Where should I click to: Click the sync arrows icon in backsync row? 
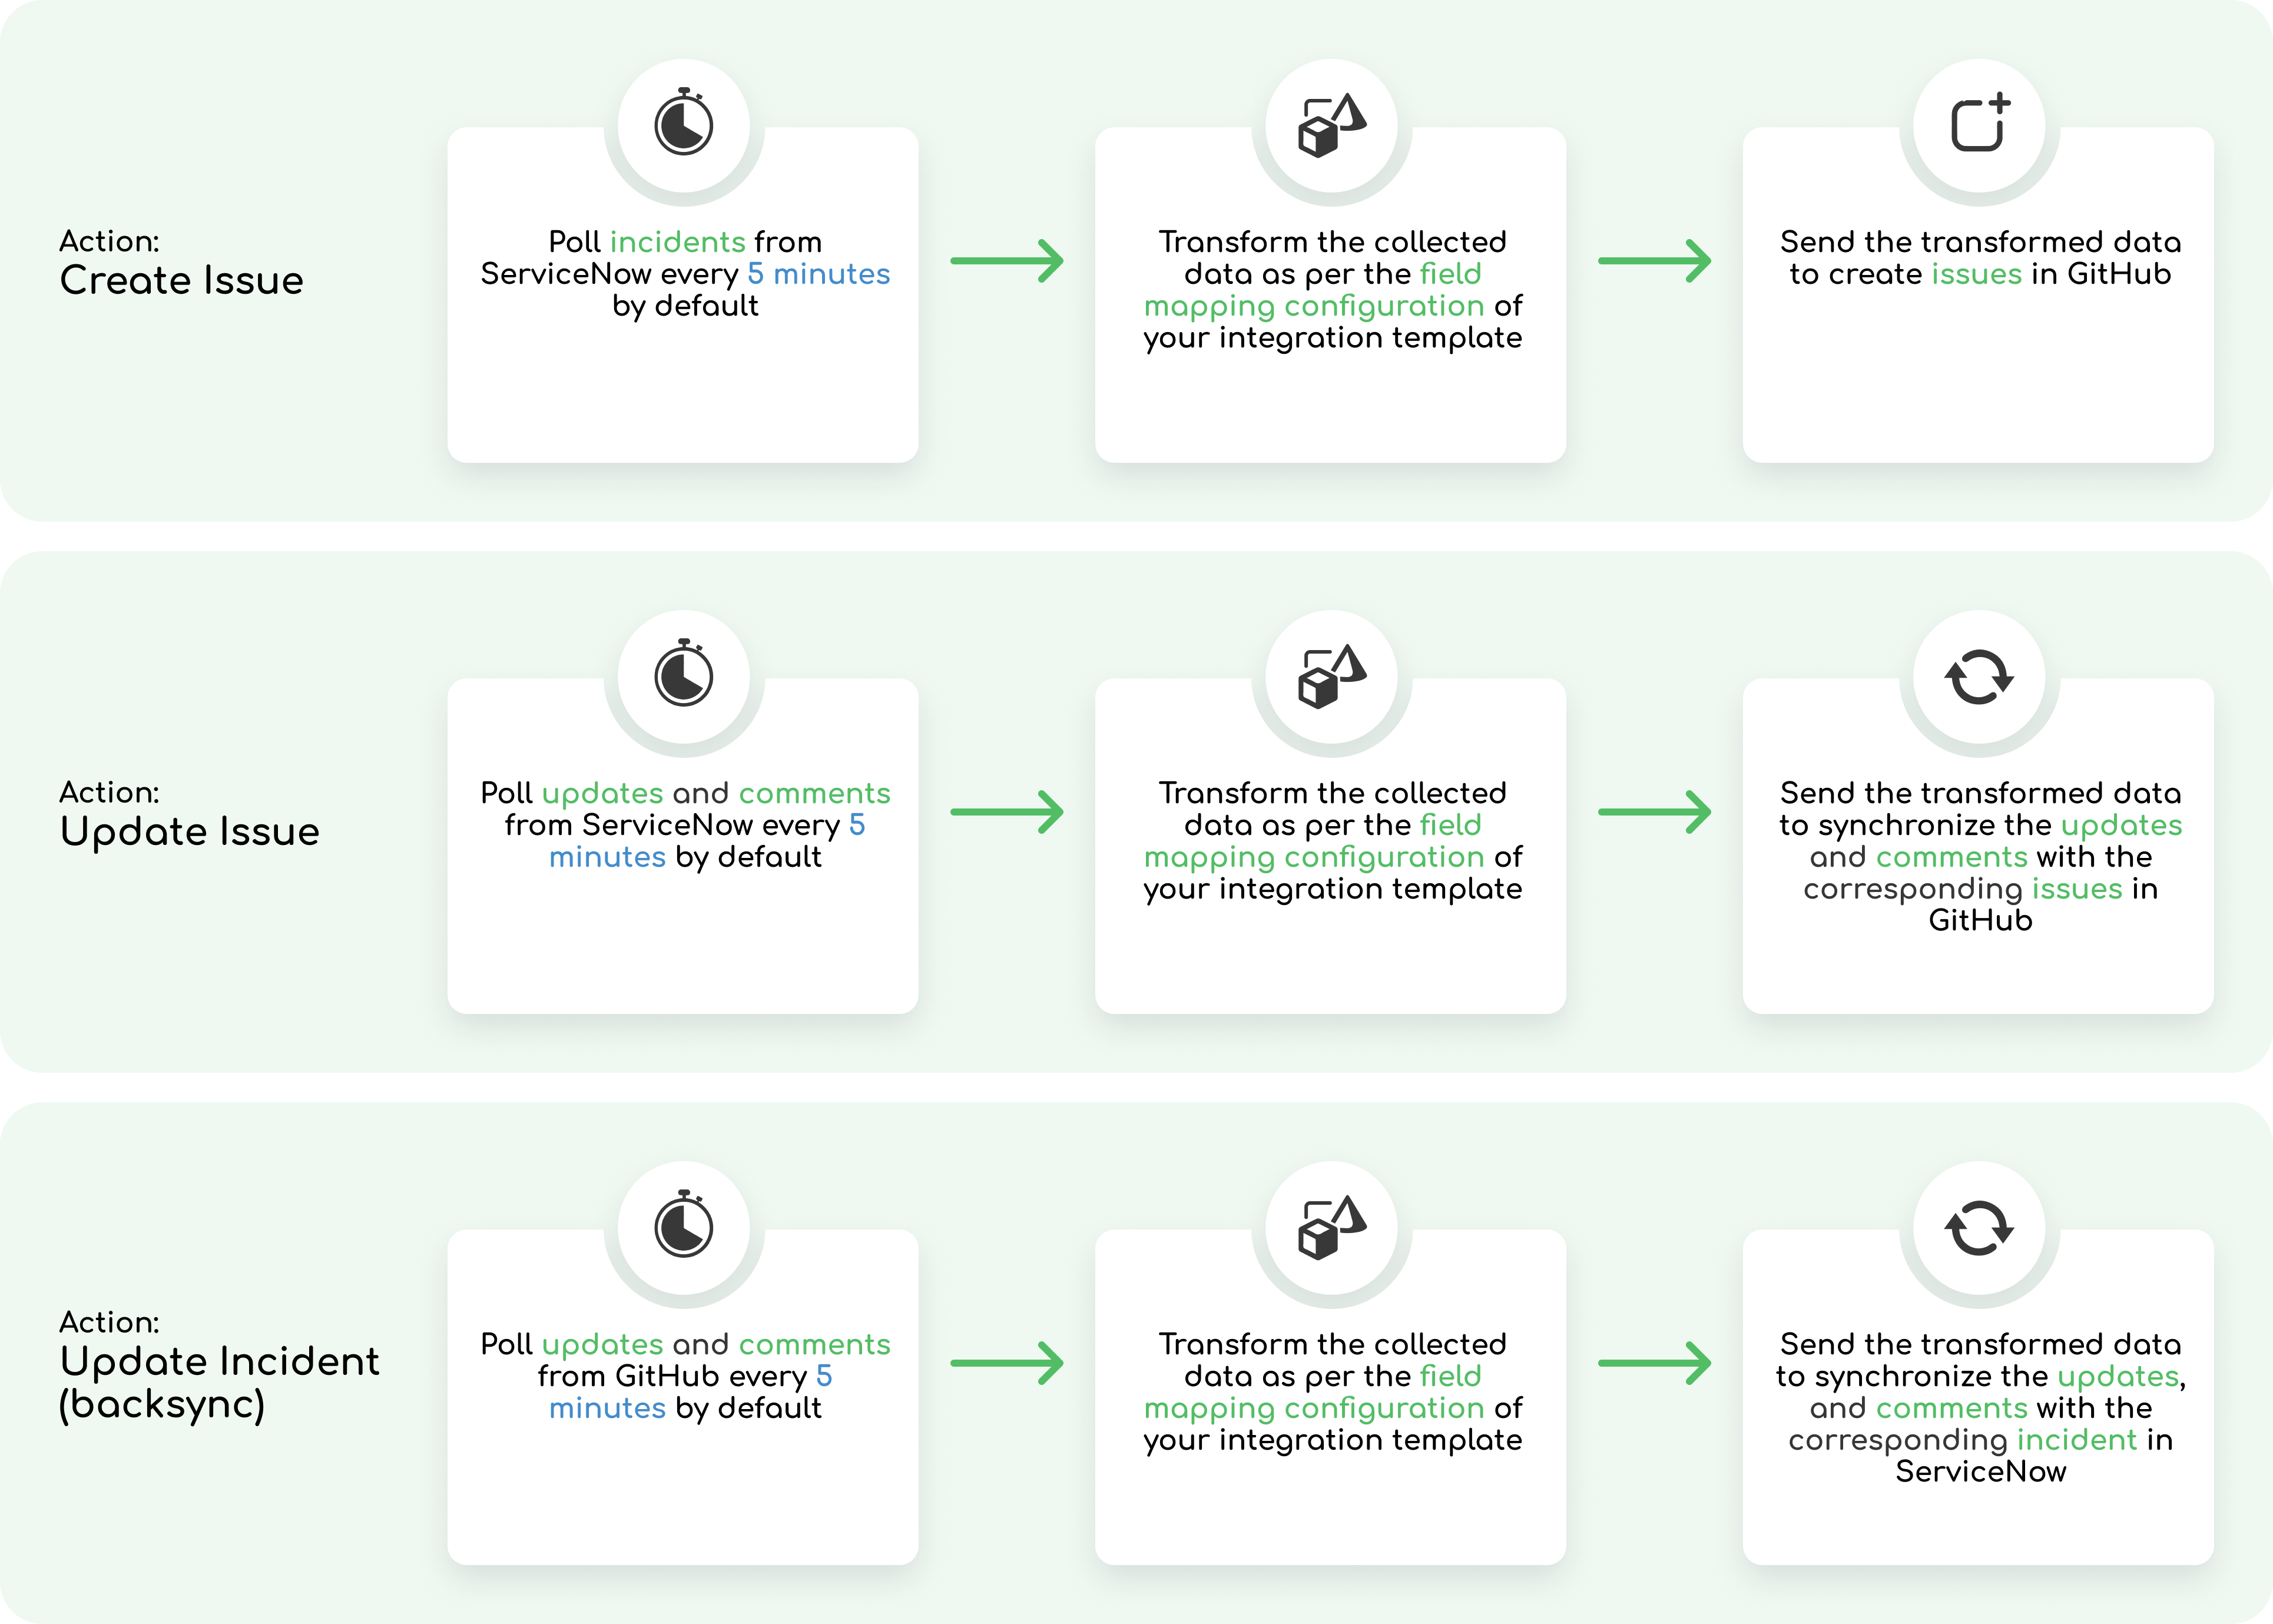coord(1979,1228)
